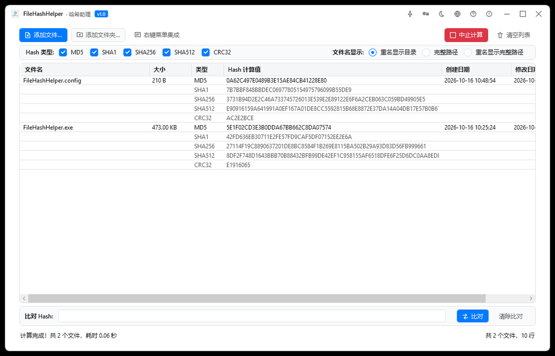Click the 473.00 KB size cell
Image resolution: width=555 pixels, height=356 pixels.
point(164,128)
